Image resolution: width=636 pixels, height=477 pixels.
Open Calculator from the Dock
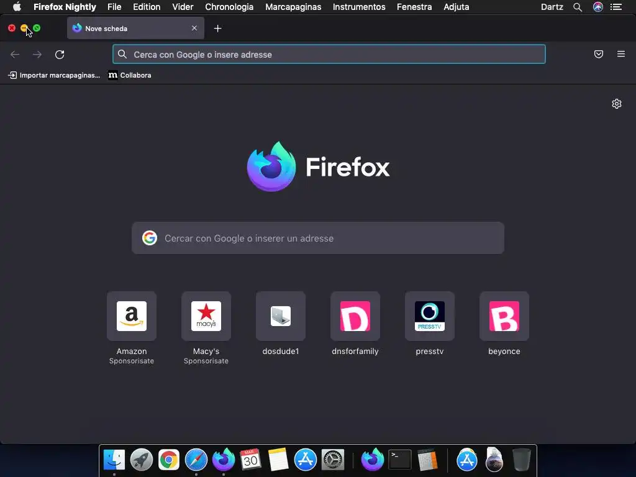coord(427,460)
